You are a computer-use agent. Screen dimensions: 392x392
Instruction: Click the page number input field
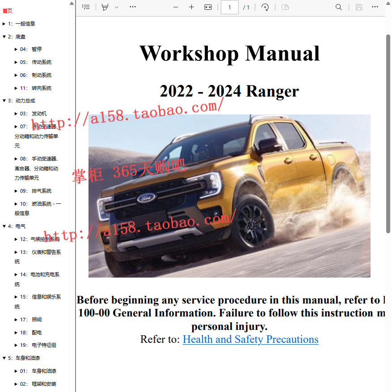[x=229, y=7]
